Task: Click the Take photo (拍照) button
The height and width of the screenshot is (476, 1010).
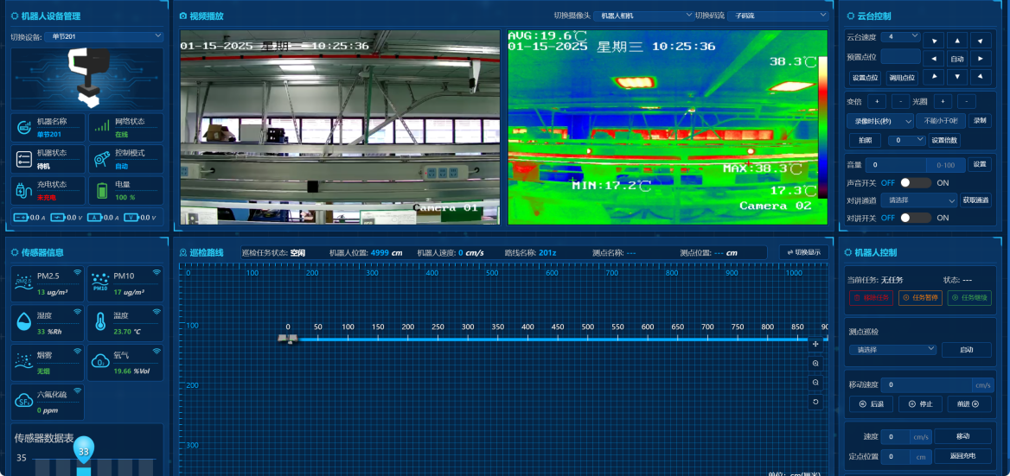Action: point(865,140)
